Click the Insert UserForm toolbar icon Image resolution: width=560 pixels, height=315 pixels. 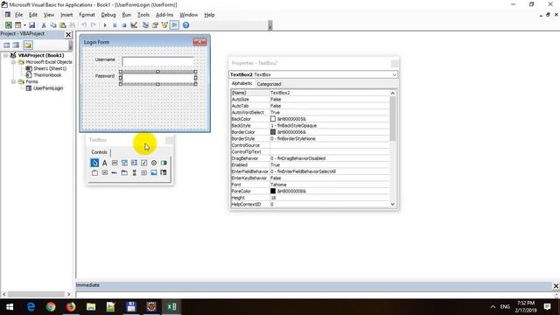17,25
